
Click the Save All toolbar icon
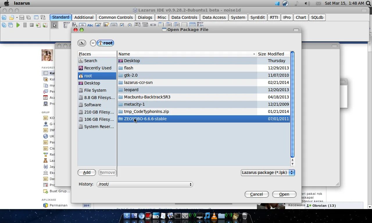(x=28, y=17)
